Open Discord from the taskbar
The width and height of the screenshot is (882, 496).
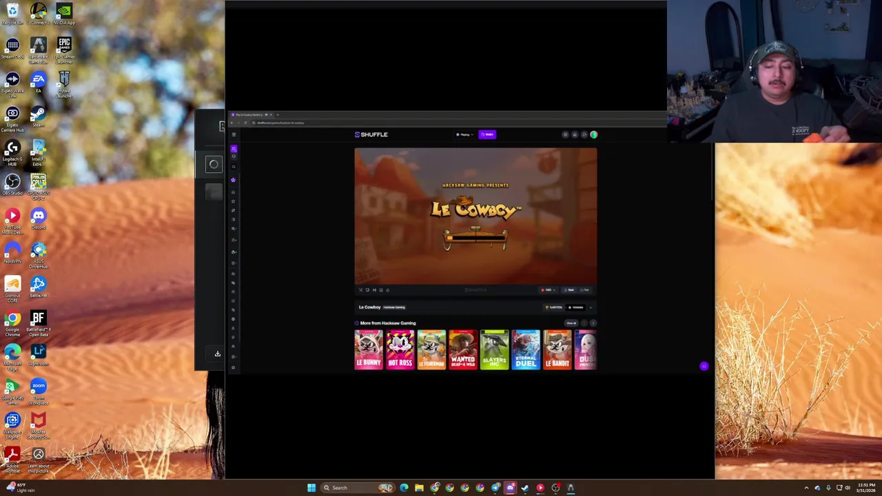(510, 488)
